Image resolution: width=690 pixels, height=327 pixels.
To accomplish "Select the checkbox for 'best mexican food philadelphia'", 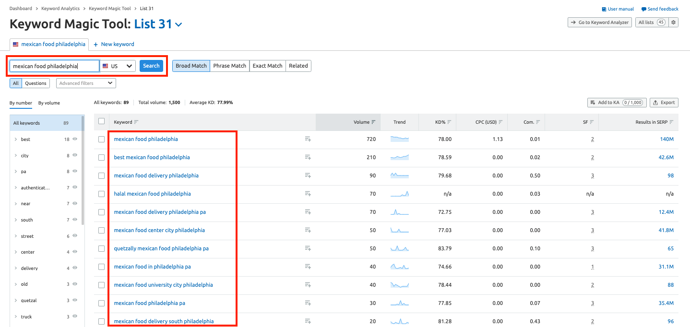I will pos(101,157).
